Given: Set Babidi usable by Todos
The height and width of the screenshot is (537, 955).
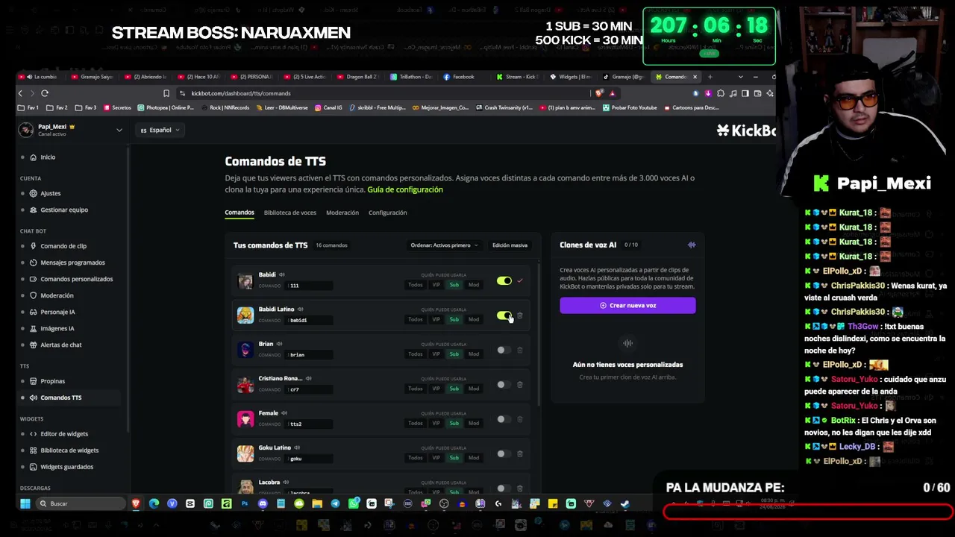Looking at the screenshot, I should tap(416, 285).
